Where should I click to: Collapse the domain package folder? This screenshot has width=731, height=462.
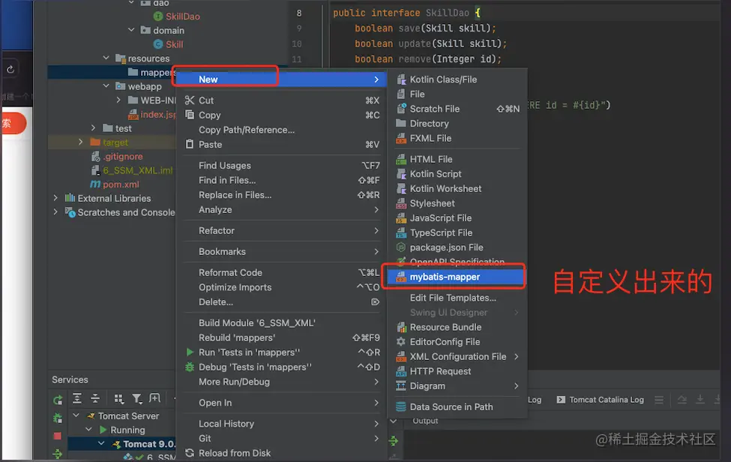(x=131, y=30)
